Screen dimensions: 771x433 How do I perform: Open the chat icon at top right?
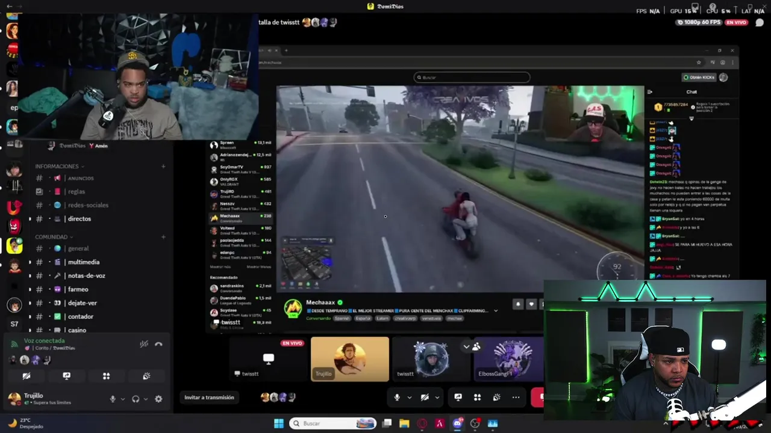tap(759, 22)
